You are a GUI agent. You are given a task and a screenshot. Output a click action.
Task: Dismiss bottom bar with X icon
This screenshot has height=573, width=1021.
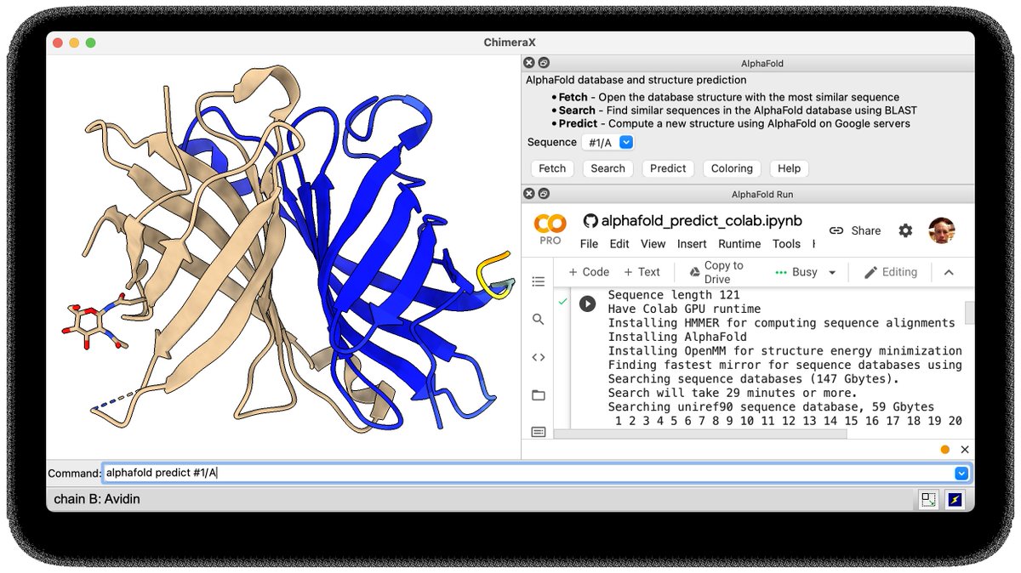point(965,450)
